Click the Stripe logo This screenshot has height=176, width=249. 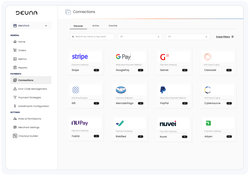point(80,57)
